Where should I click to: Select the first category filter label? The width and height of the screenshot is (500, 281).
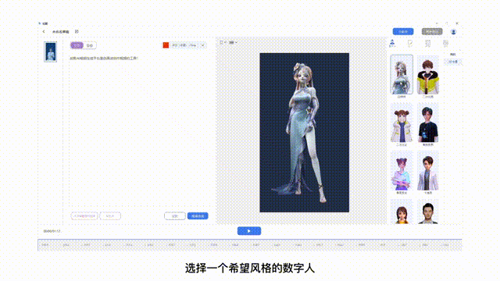pos(453,55)
